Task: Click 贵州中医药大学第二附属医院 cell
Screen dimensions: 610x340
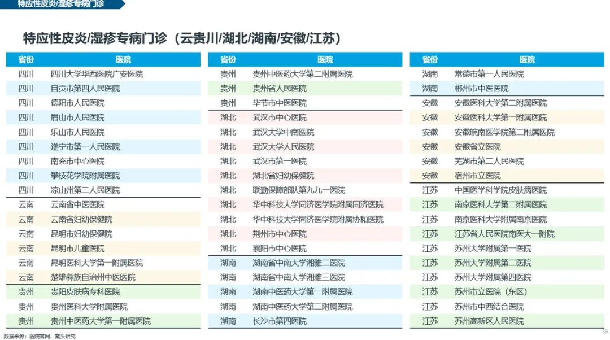Action: tap(303, 74)
